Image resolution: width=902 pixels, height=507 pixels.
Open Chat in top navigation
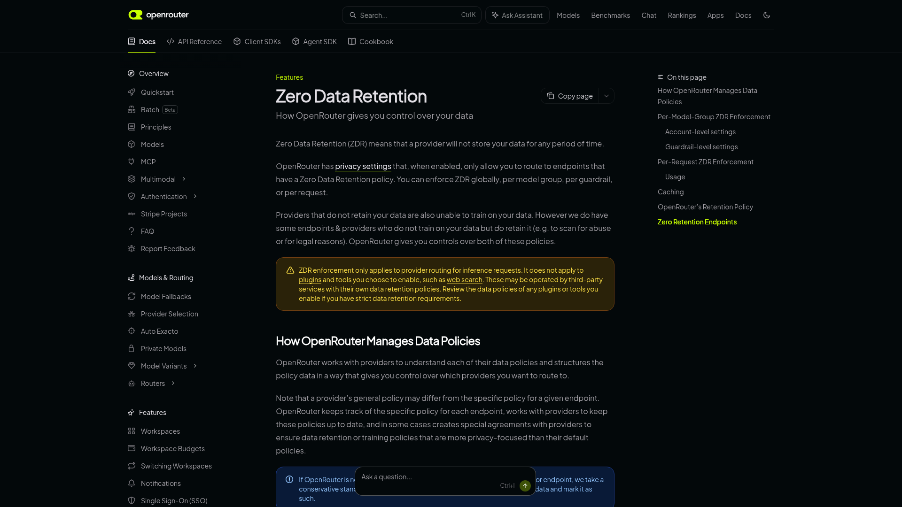(649, 15)
